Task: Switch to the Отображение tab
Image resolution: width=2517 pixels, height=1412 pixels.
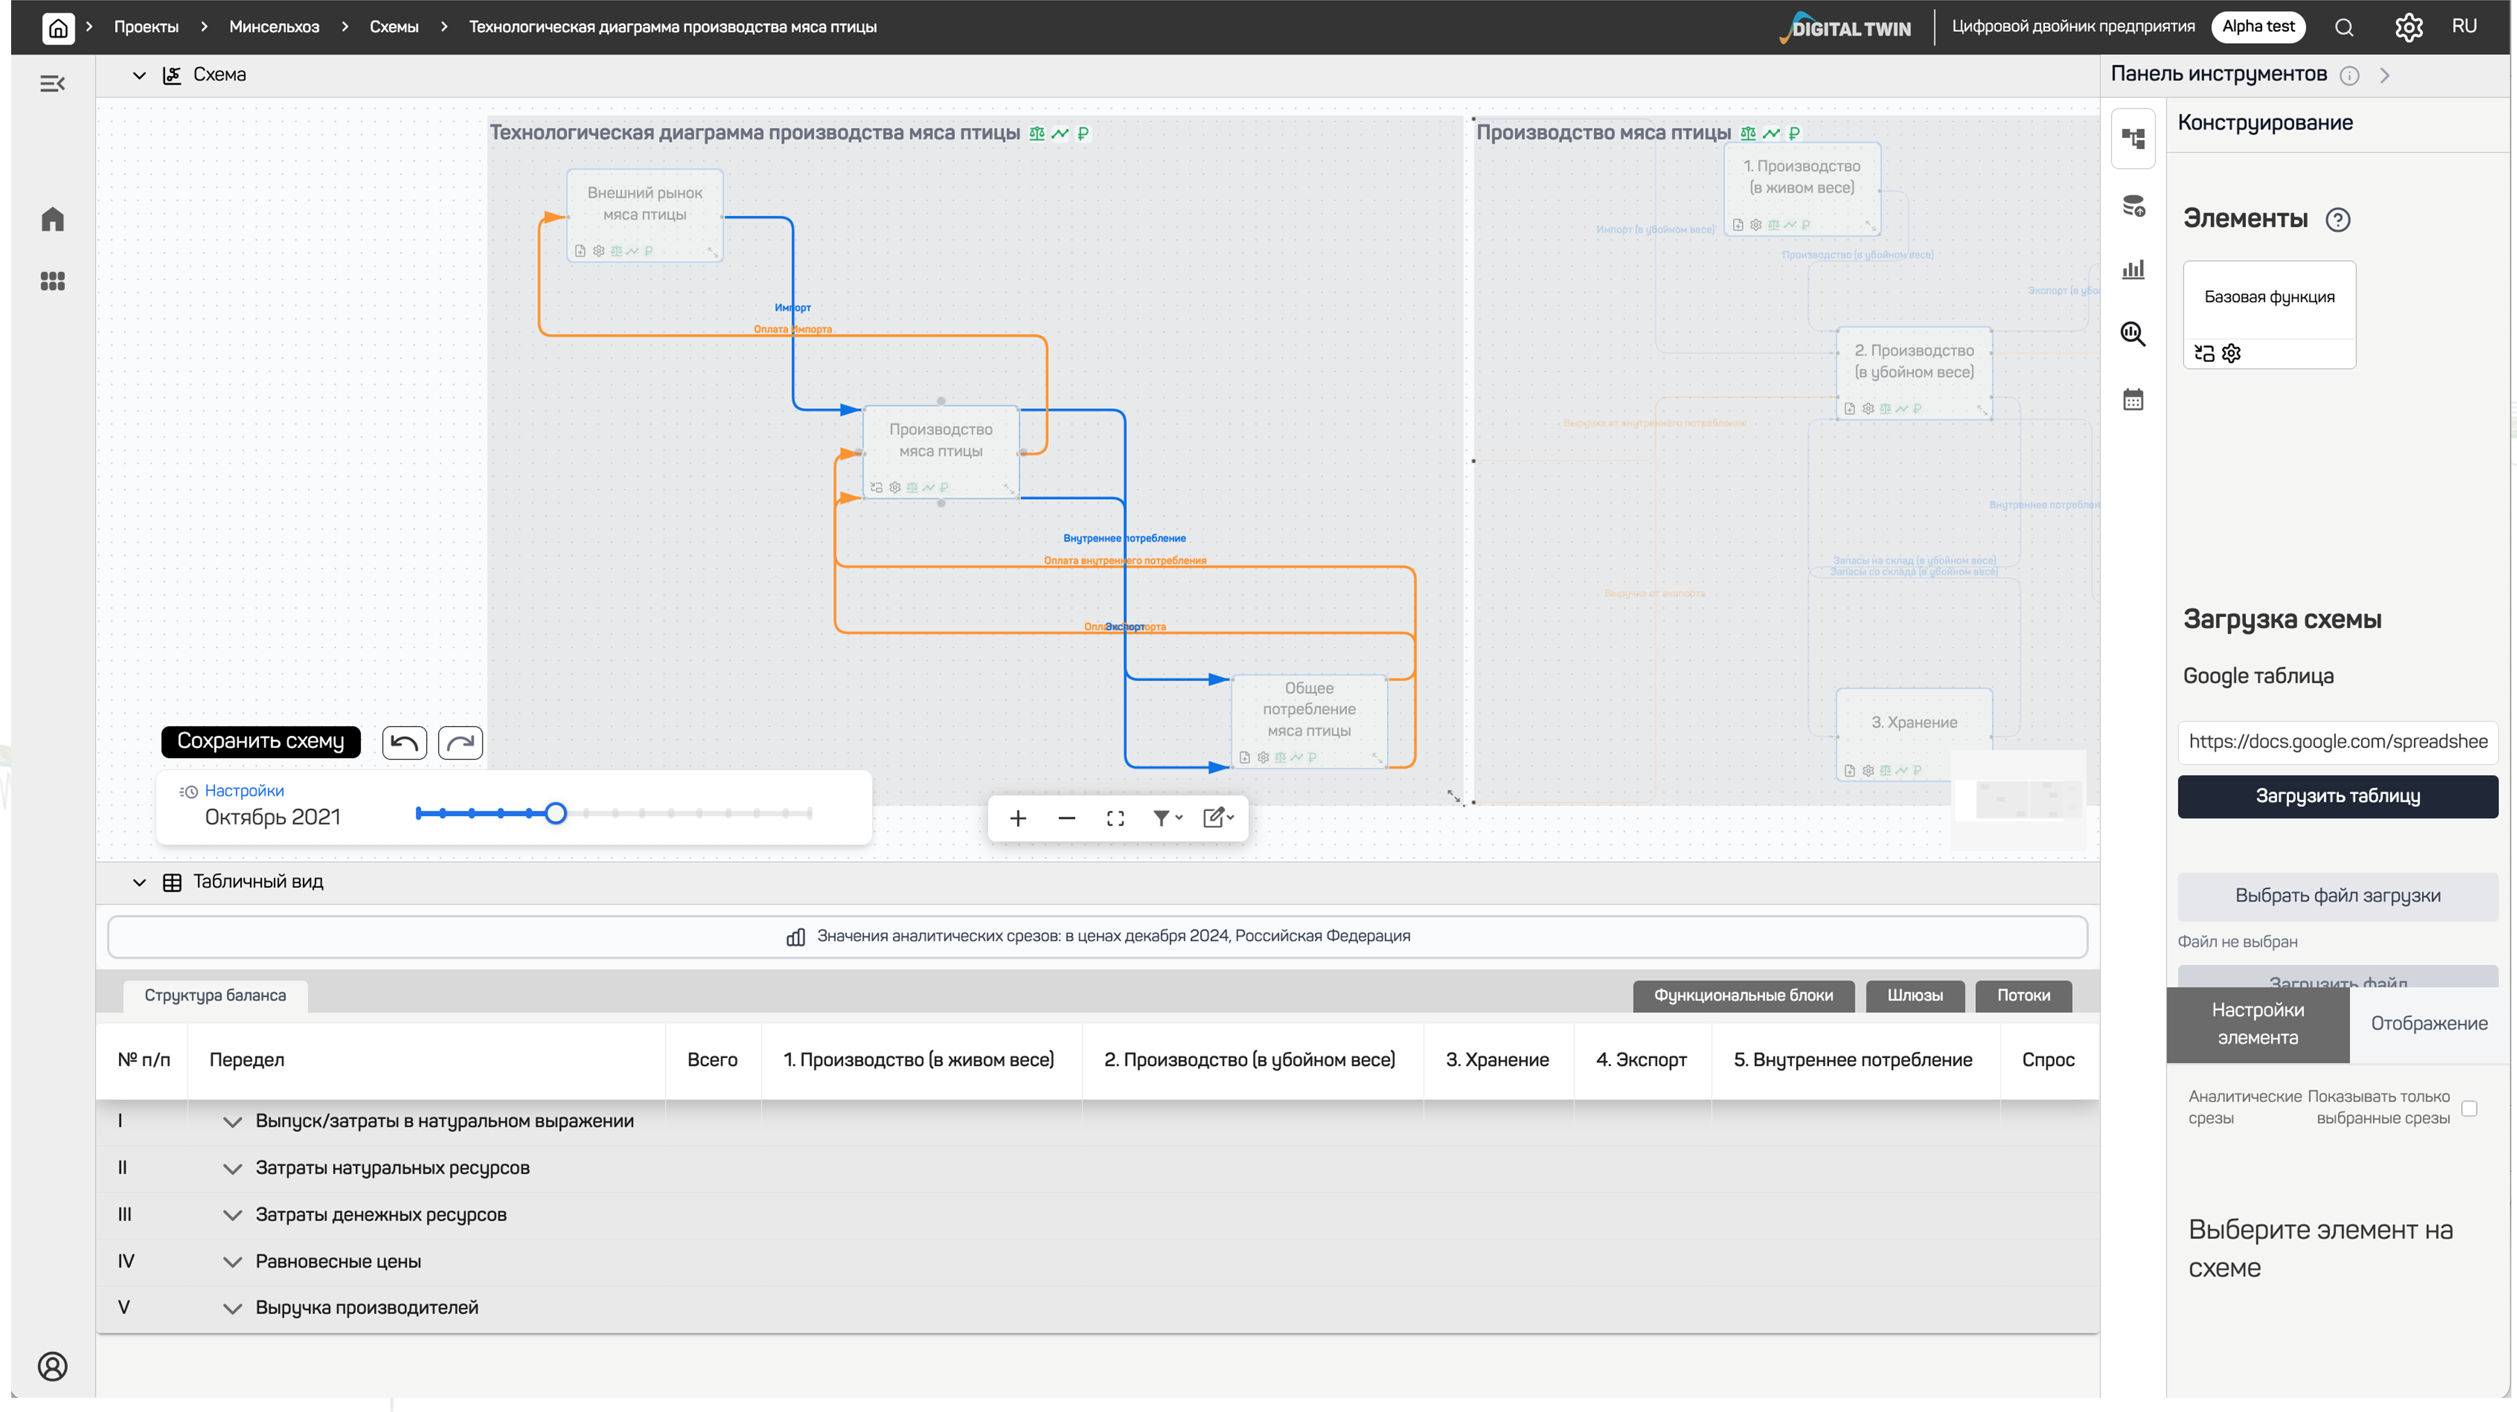Action: (2428, 1023)
